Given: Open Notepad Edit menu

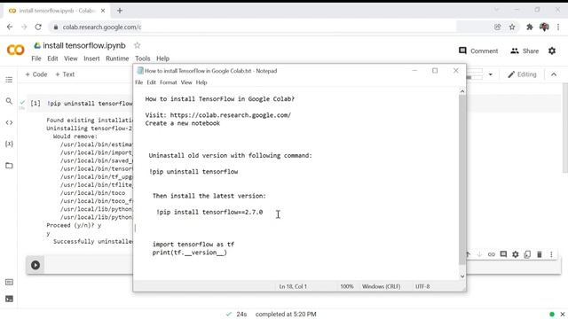Looking at the screenshot, I should point(151,82).
